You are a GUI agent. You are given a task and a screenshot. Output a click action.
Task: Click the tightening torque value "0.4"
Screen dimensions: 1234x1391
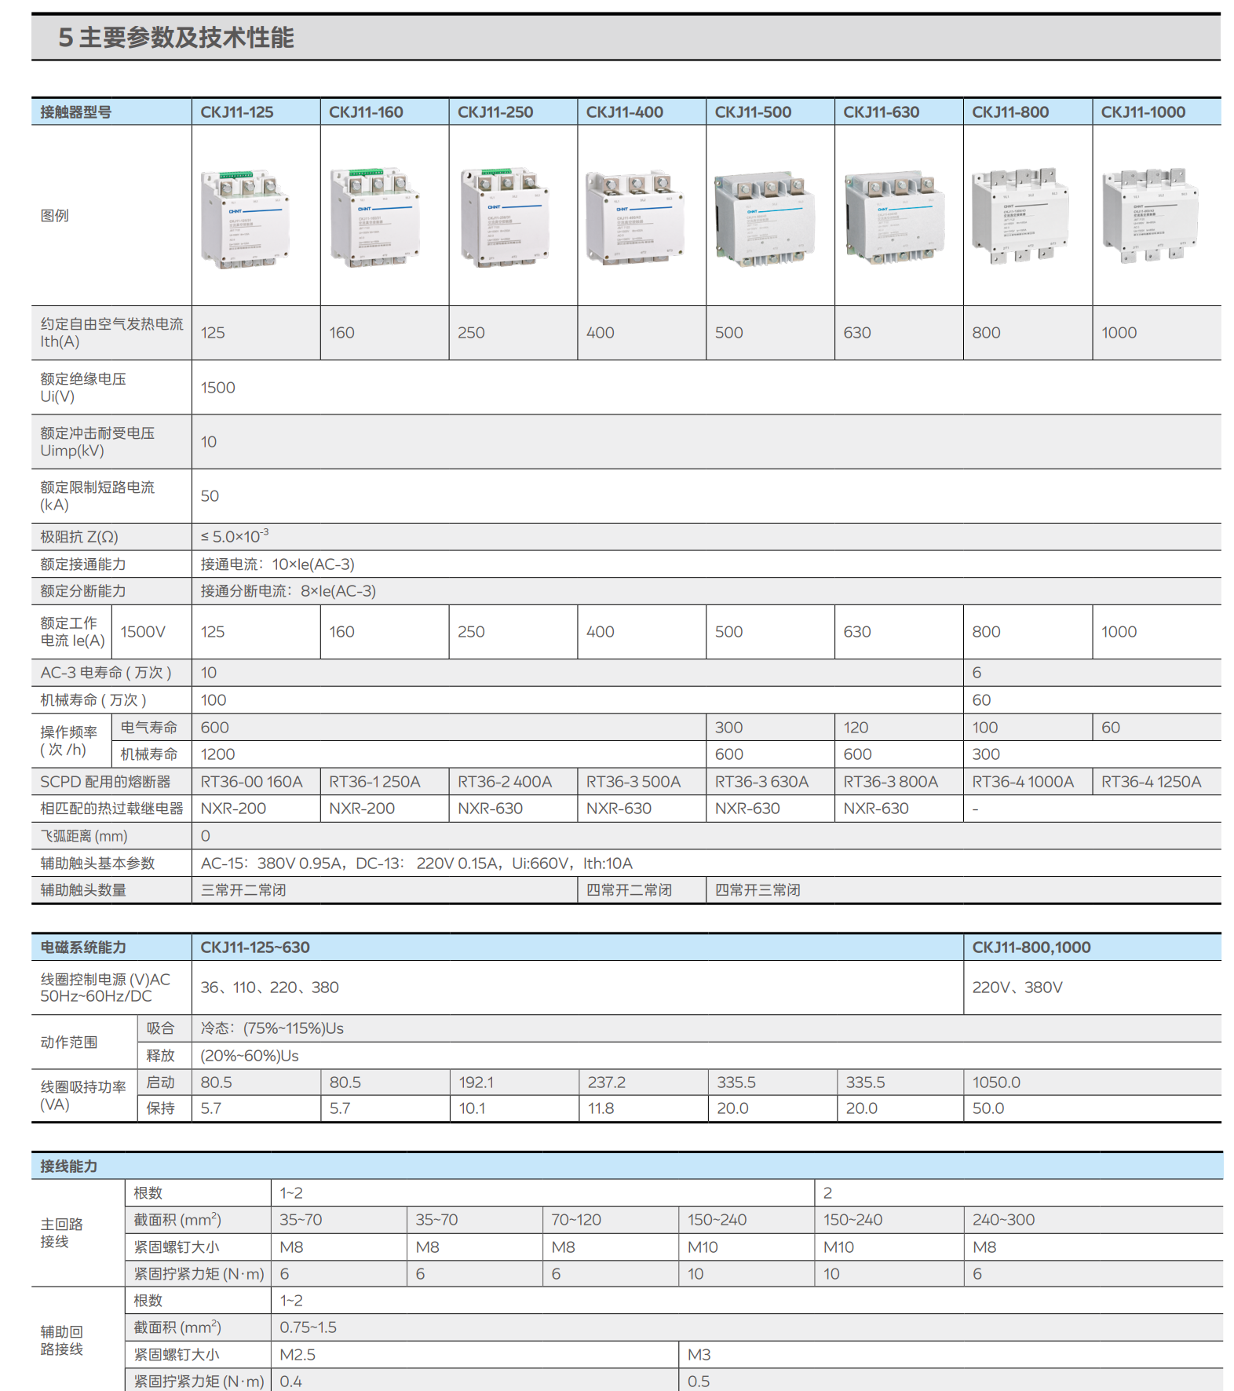point(291,1382)
